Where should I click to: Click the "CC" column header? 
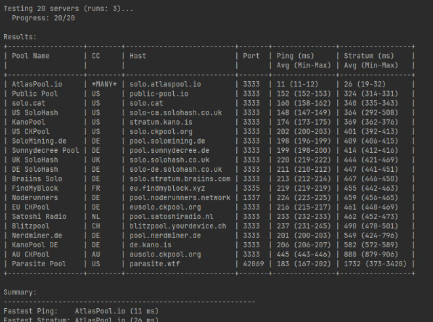[x=96, y=56]
